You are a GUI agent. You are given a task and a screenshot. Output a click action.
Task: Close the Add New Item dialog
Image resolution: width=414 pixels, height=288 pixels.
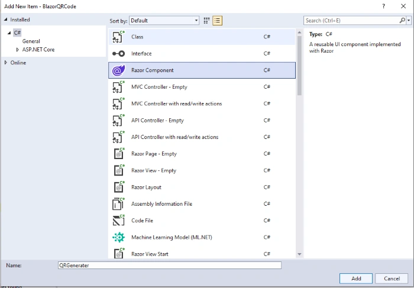(x=403, y=6)
